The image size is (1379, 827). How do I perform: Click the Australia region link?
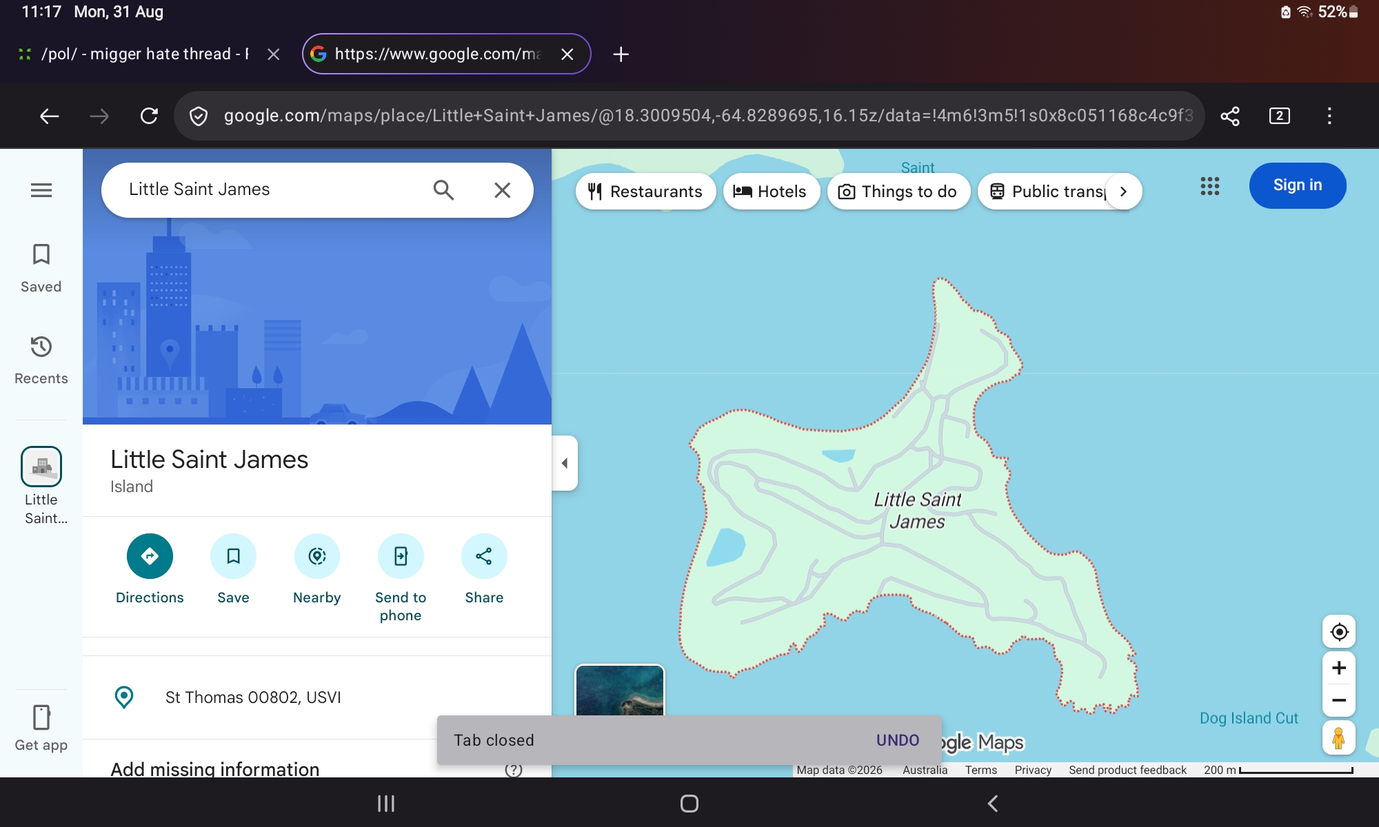click(925, 770)
